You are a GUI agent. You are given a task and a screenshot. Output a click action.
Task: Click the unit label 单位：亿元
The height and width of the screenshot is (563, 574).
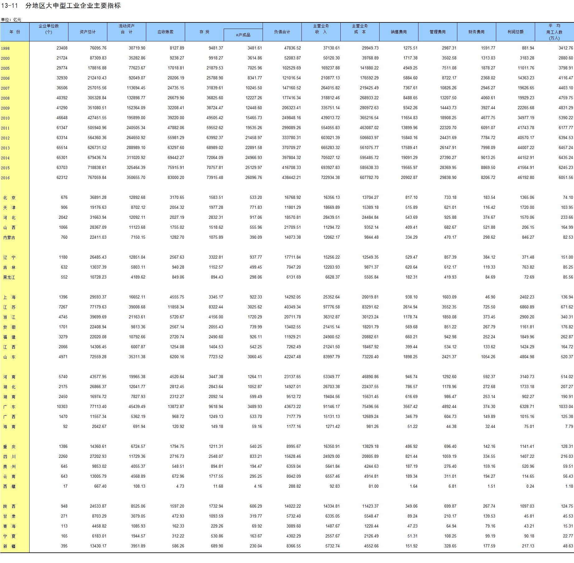pyautogui.click(x=11, y=20)
